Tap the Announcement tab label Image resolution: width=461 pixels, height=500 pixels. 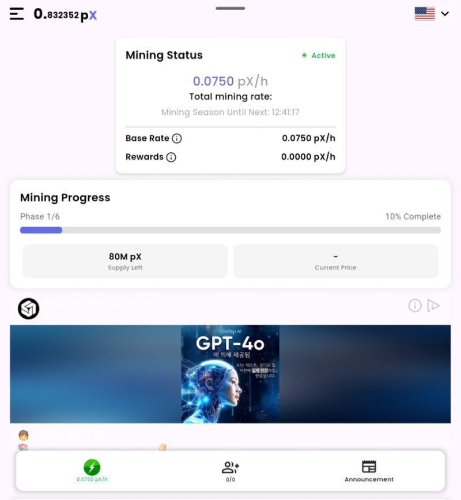click(x=369, y=479)
